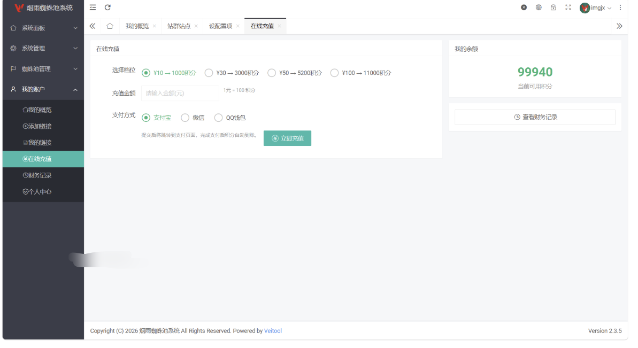Go to the home tab icon
Screen dimensions: 638x348
110,26
